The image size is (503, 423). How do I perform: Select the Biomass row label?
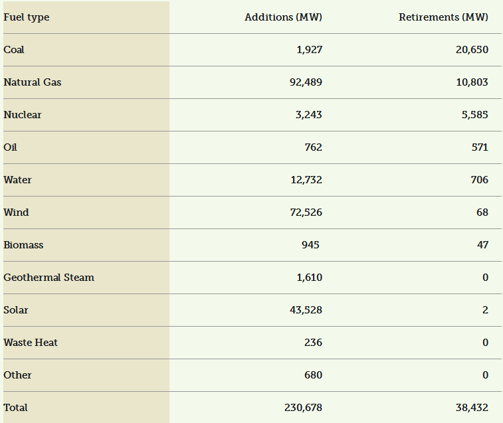[23, 245]
